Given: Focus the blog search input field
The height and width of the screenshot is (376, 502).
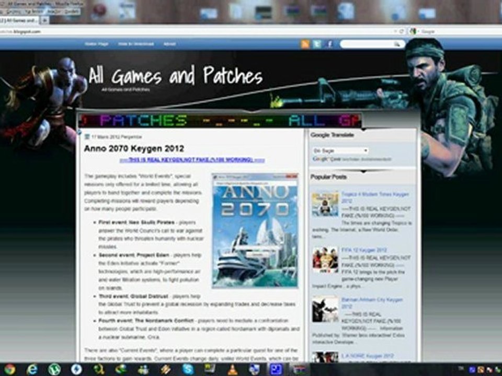Looking at the screenshot, I should (x=367, y=44).
